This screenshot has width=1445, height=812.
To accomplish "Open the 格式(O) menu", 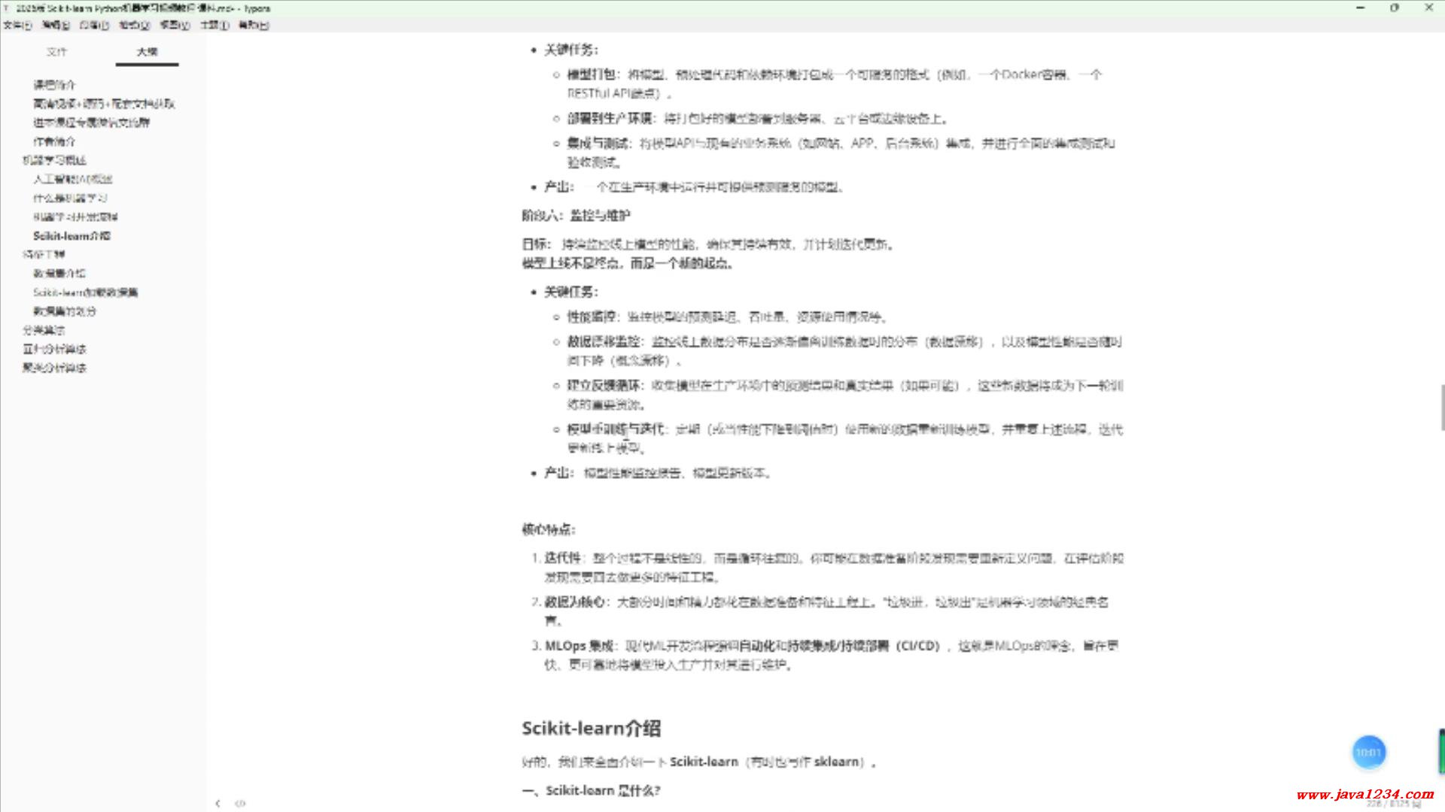I will click(134, 25).
